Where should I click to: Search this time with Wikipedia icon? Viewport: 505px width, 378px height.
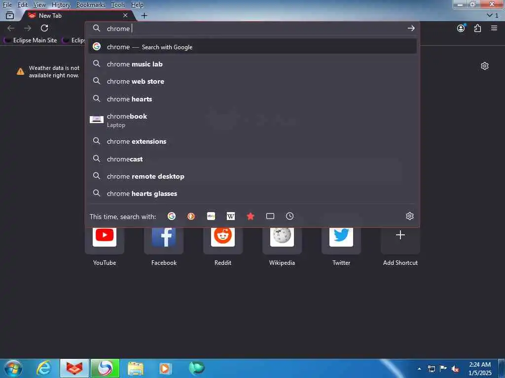[231, 217]
